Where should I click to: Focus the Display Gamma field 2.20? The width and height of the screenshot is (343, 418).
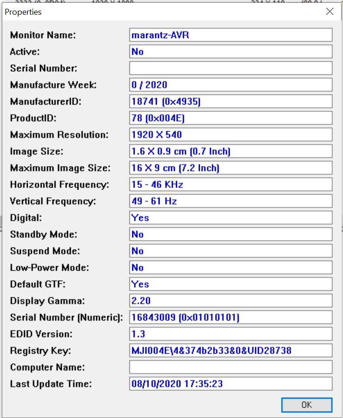(x=231, y=301)
